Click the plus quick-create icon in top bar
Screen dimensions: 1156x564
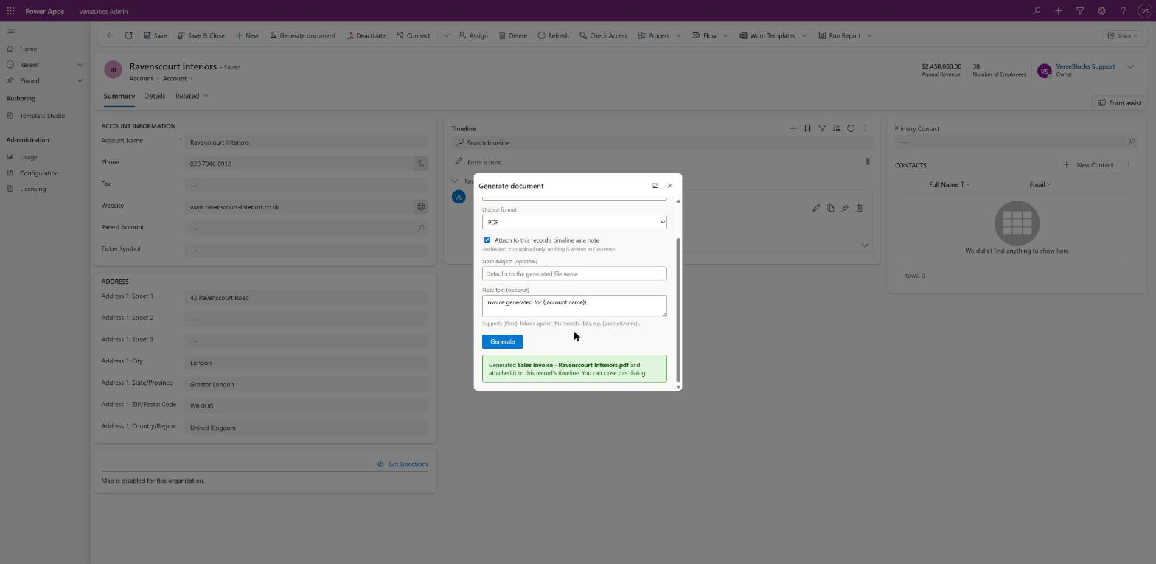coord(1058,11)
